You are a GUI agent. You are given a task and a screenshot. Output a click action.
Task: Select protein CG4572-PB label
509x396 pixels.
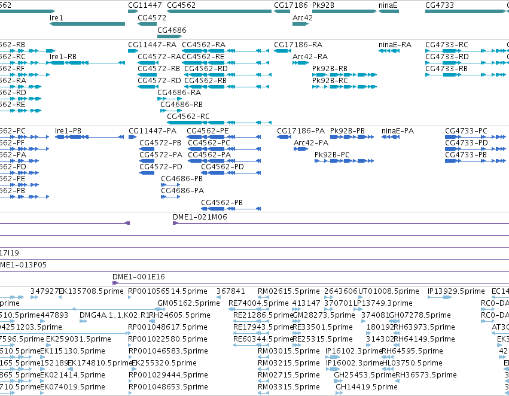point(160,143)
